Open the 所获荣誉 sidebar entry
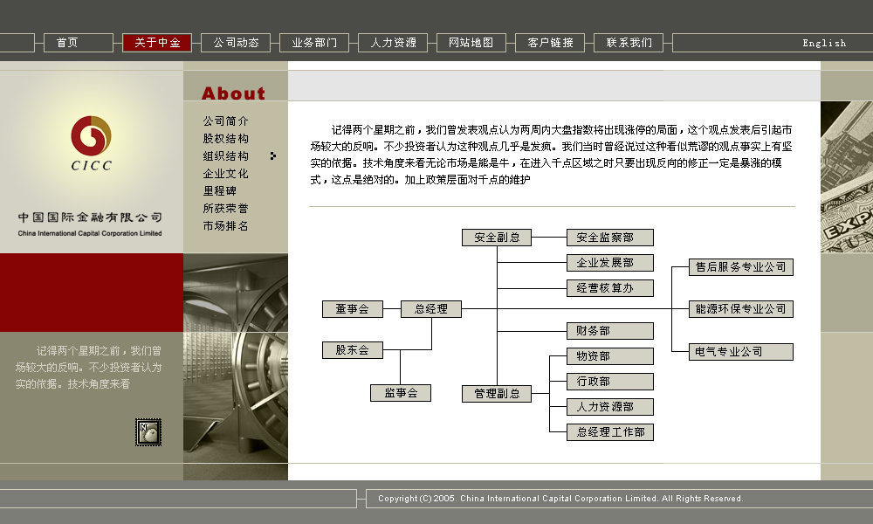Viewport: 873px width, 524px height. click(x=225, y=208)
